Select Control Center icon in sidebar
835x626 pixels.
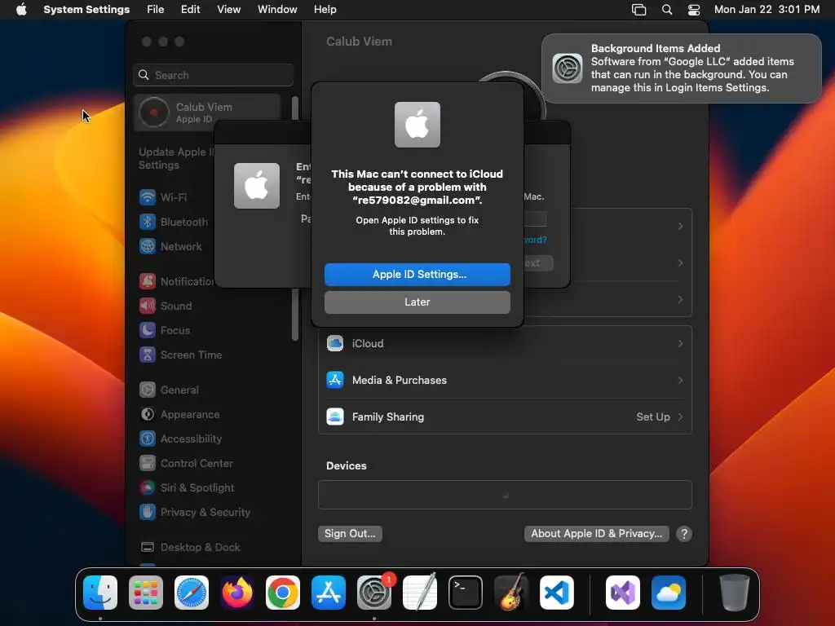point(148,464)
